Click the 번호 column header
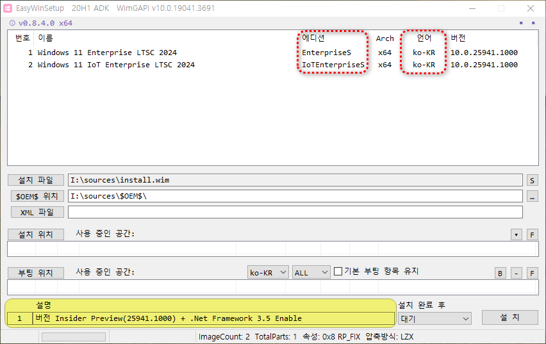Viewport: 546px width, 344px height. [x=22, y=38]
